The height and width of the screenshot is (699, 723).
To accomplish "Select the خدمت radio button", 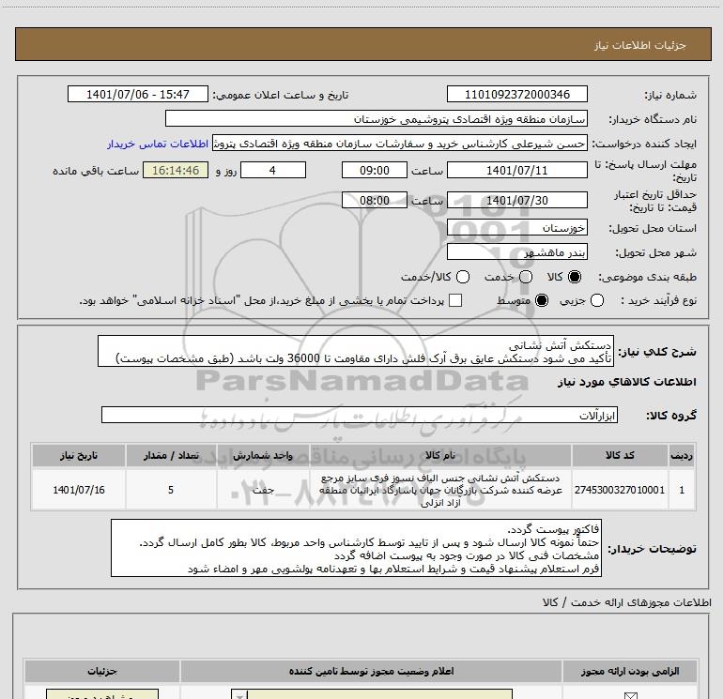I will click(x=526, y=277).
